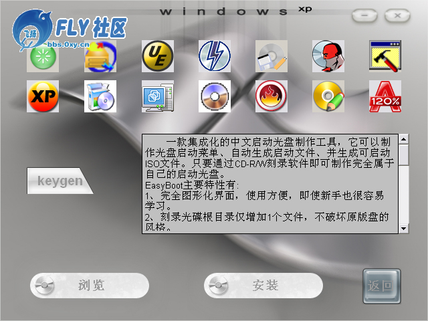Click the CD with floppy and pencil icon
The image size is (428, 321).
[x=272, y=56]
